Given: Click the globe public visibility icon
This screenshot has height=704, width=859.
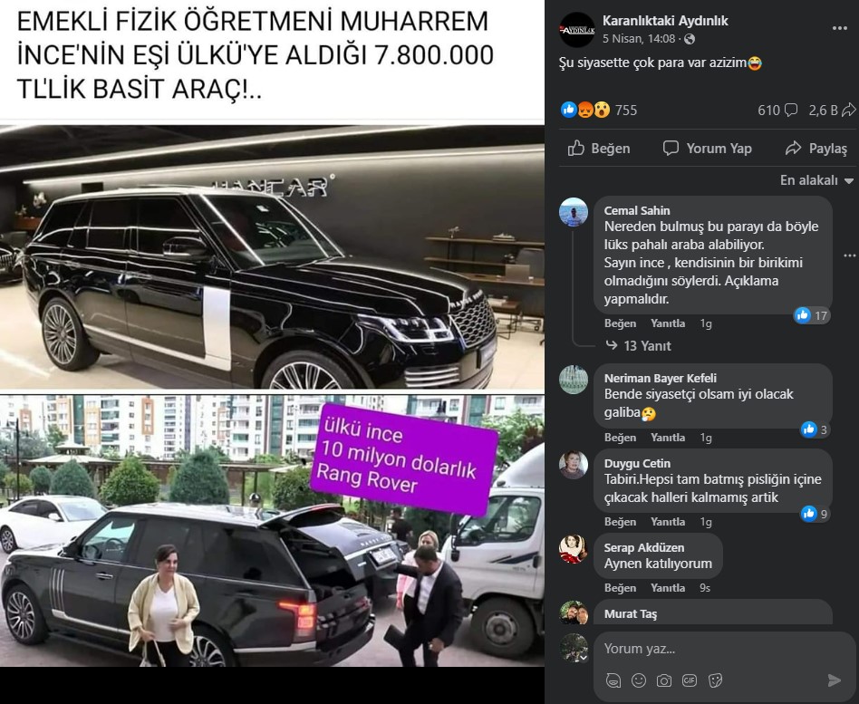Looking at the screenshot, I should pyautogui.click(x=690, y=39).
